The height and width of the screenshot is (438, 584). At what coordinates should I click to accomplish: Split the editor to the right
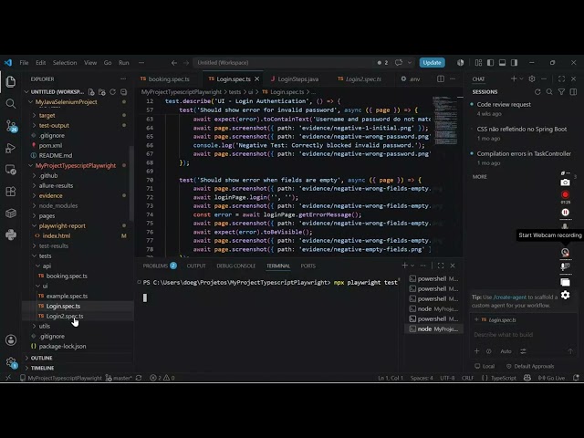(x=440, y=79)
